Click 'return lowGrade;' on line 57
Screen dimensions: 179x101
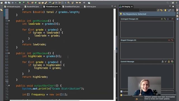(x=34, y=44)
